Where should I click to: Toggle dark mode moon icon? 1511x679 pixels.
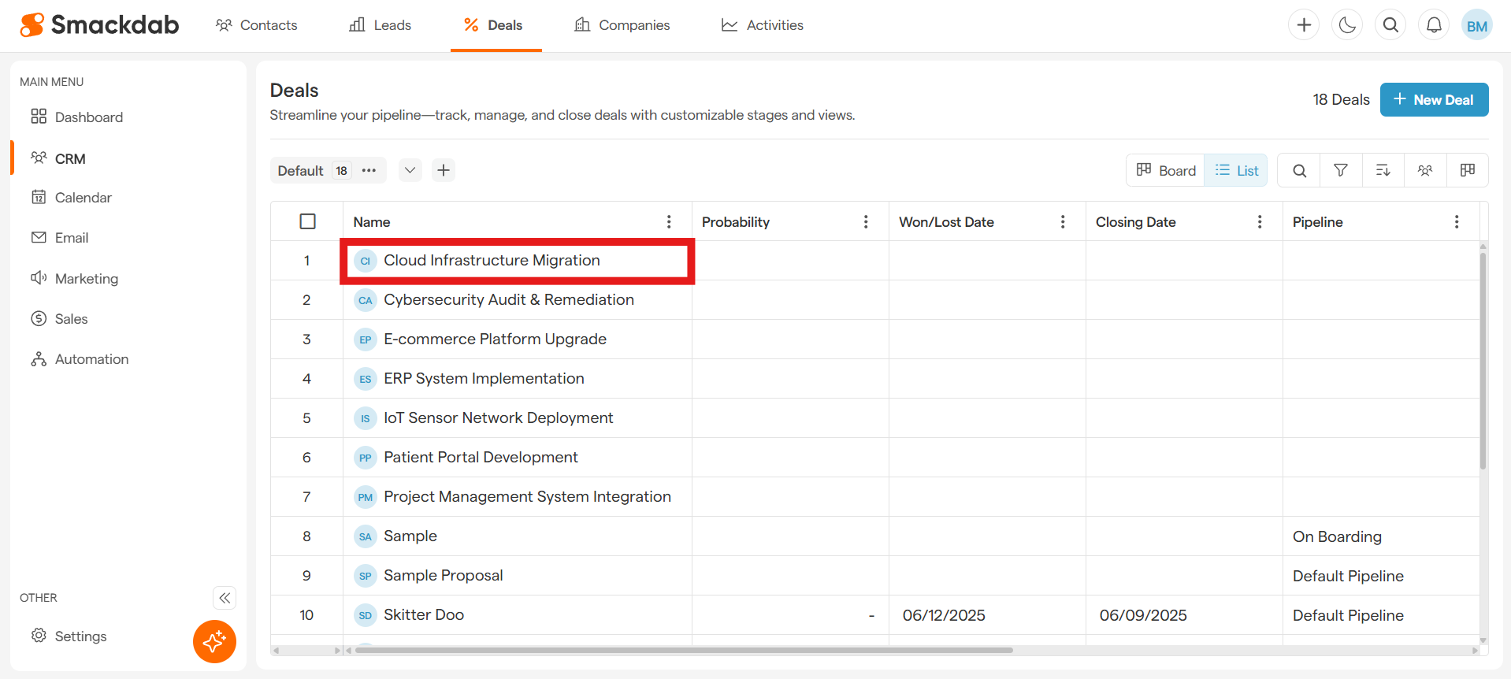[x=1347, y=25]
